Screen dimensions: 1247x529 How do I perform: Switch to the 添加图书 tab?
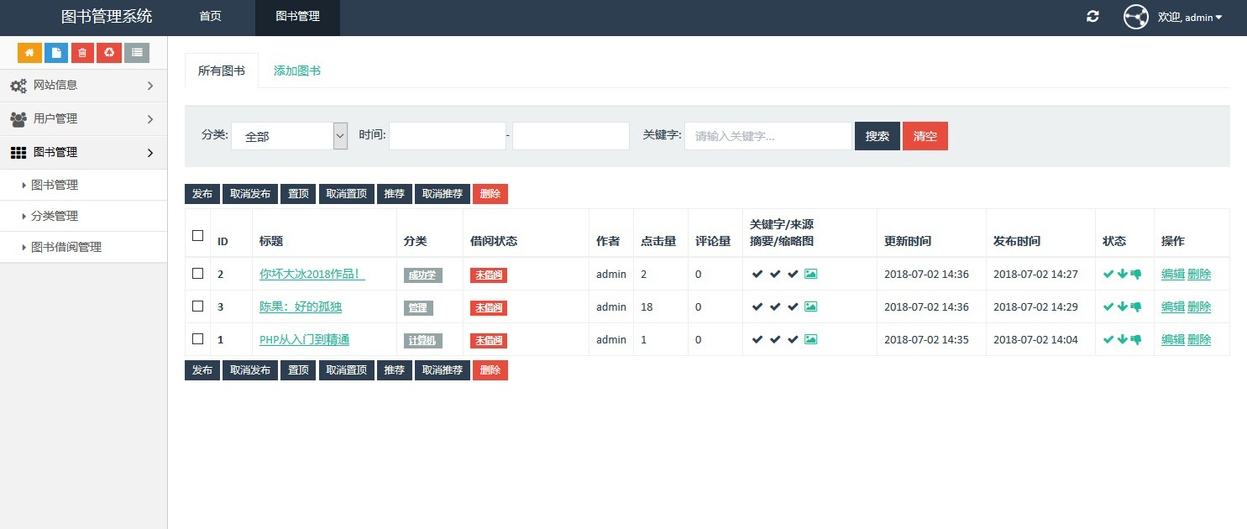point(297,71)
